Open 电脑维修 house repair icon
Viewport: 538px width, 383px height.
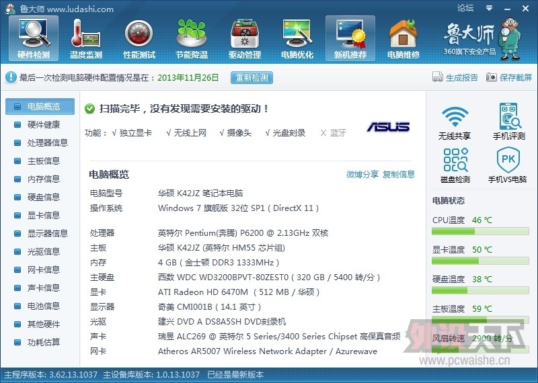pyautogui.click(x=403, y=38)
